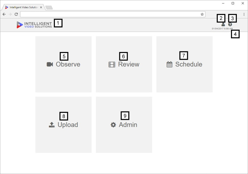Close the Intelligent Video Solutions tab
This screenshot has width=248, height=174.
pos(41,7)
